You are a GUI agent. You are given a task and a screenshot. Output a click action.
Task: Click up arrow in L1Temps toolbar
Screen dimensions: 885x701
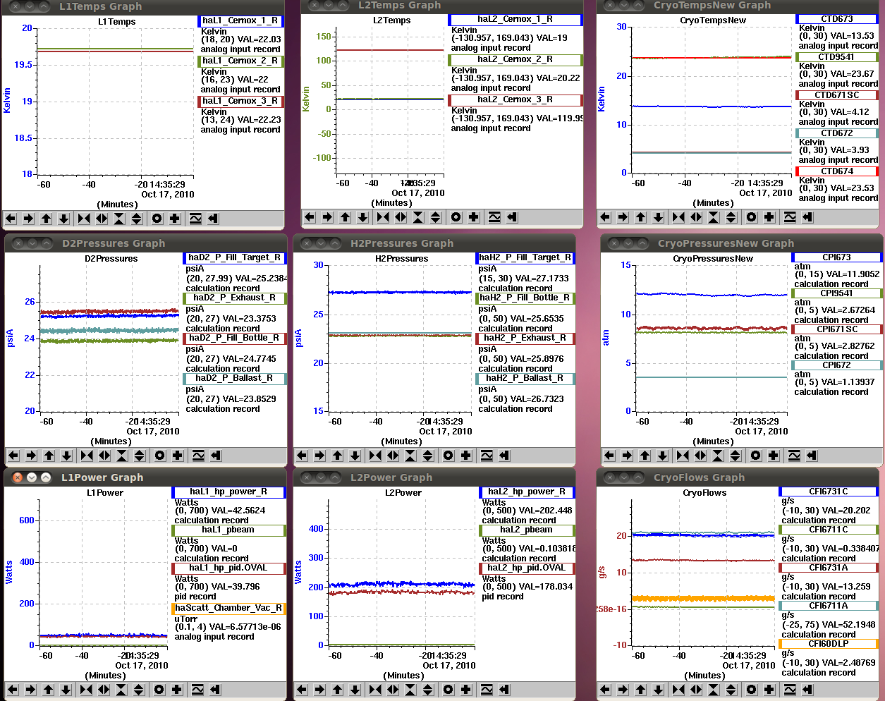click(x=47, y=219)
